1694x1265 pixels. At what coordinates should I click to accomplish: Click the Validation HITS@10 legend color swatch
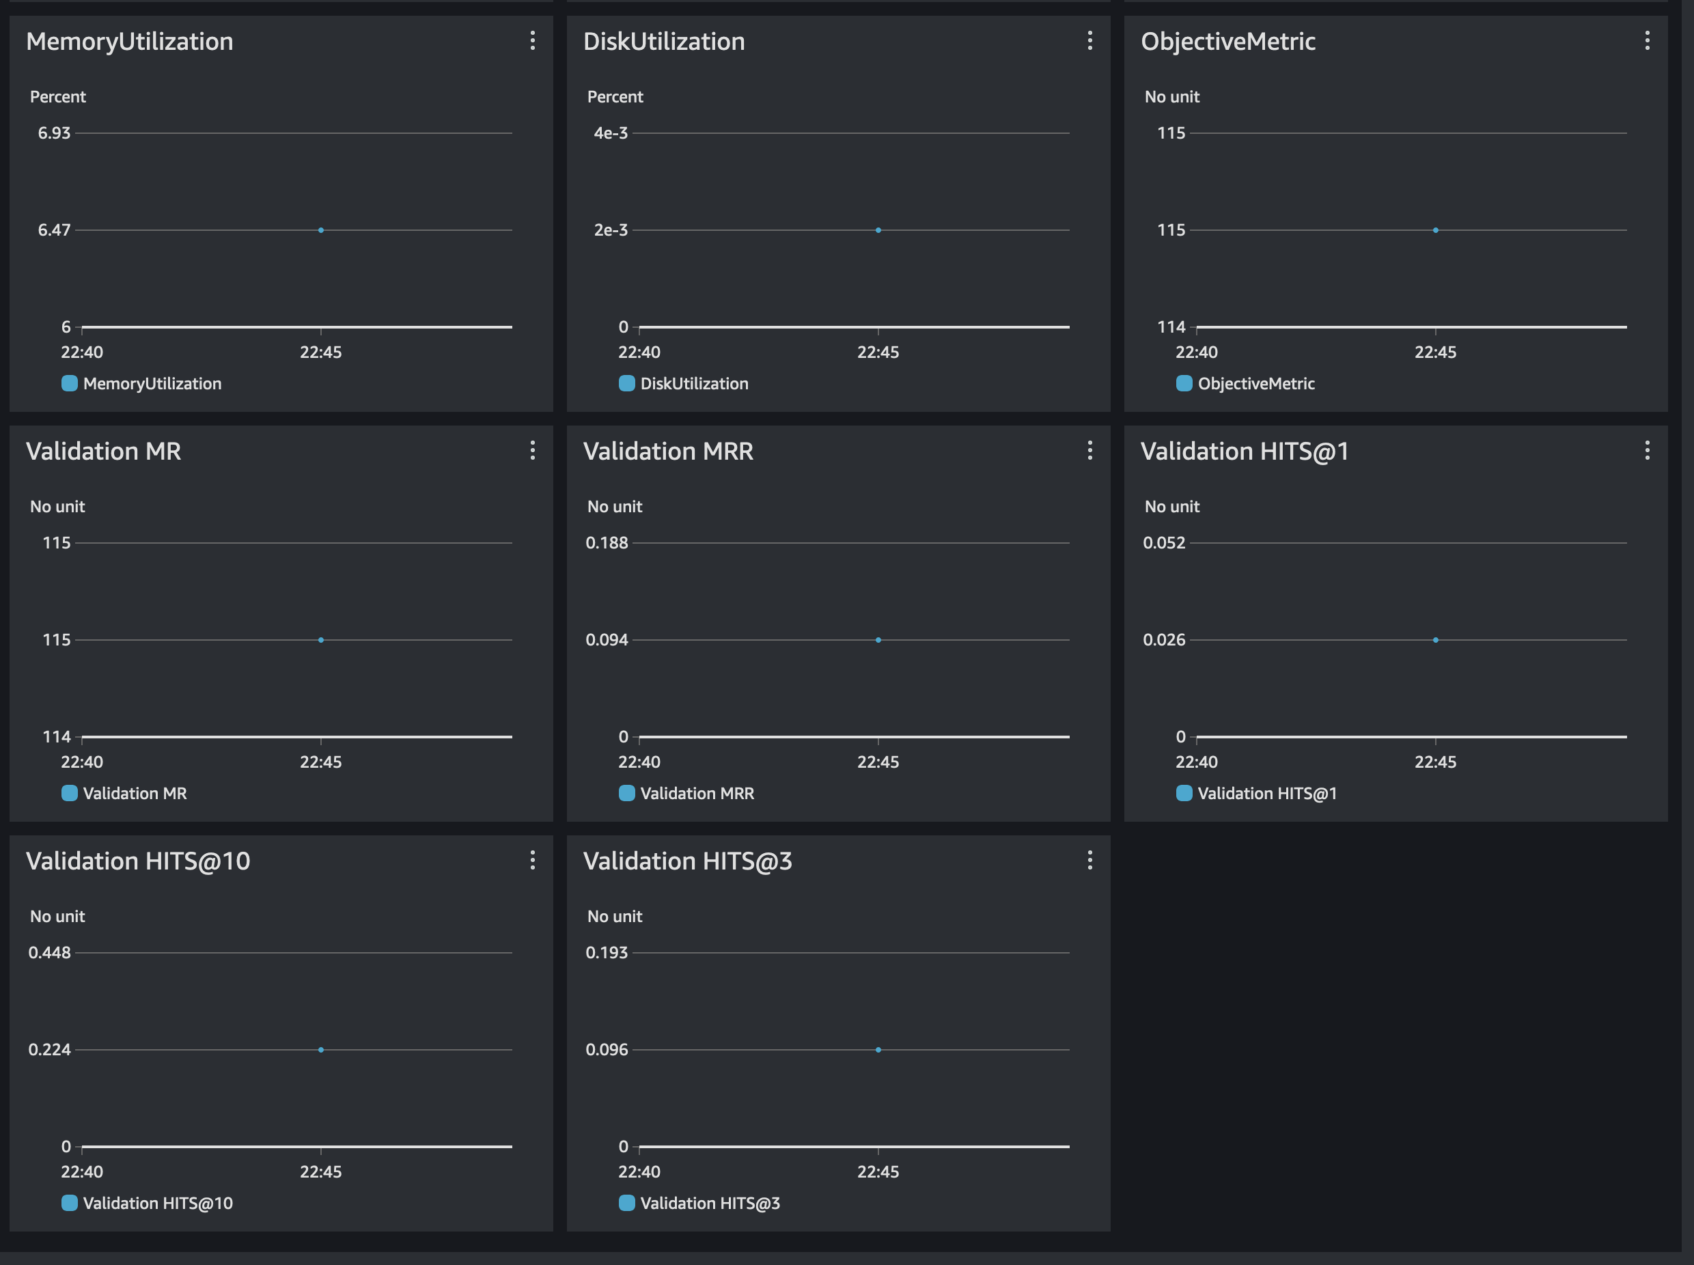click(x=70, y=1202)
